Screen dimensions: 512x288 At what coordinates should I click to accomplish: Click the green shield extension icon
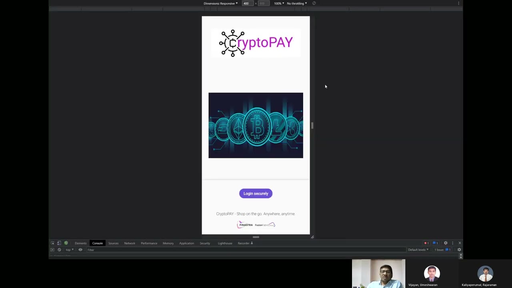coord(66,243)
